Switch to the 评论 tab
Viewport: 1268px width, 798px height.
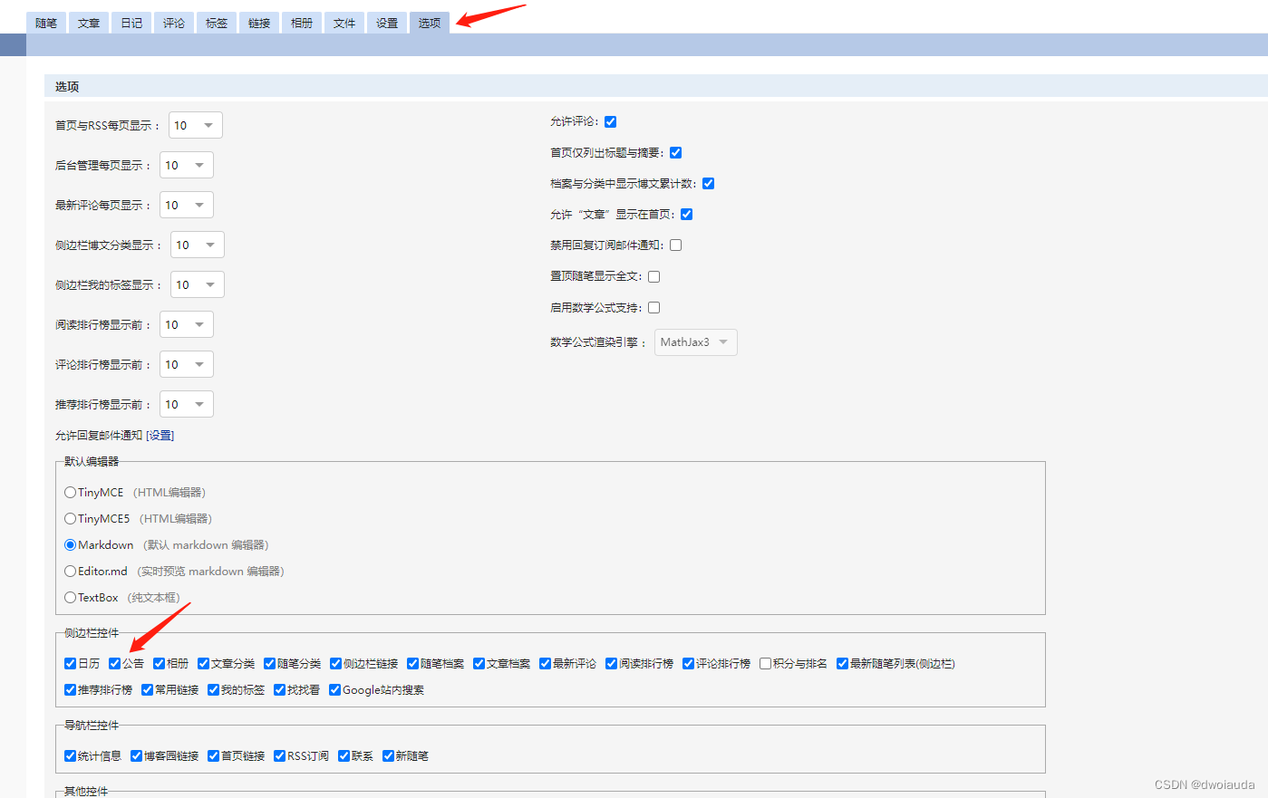(x=173, y=23)
